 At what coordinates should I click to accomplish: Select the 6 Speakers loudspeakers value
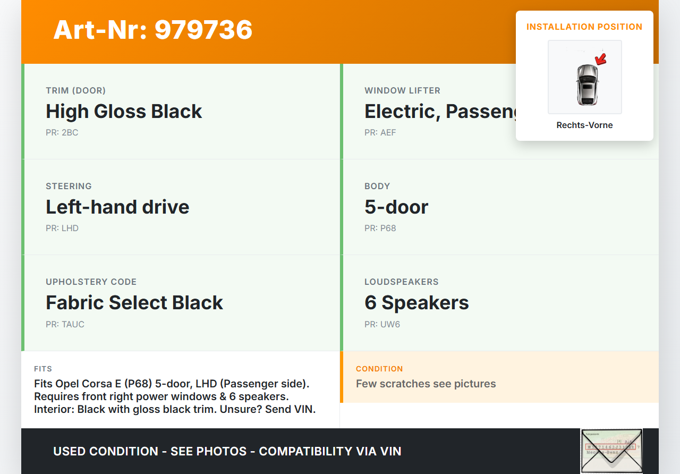pos(416,303)
